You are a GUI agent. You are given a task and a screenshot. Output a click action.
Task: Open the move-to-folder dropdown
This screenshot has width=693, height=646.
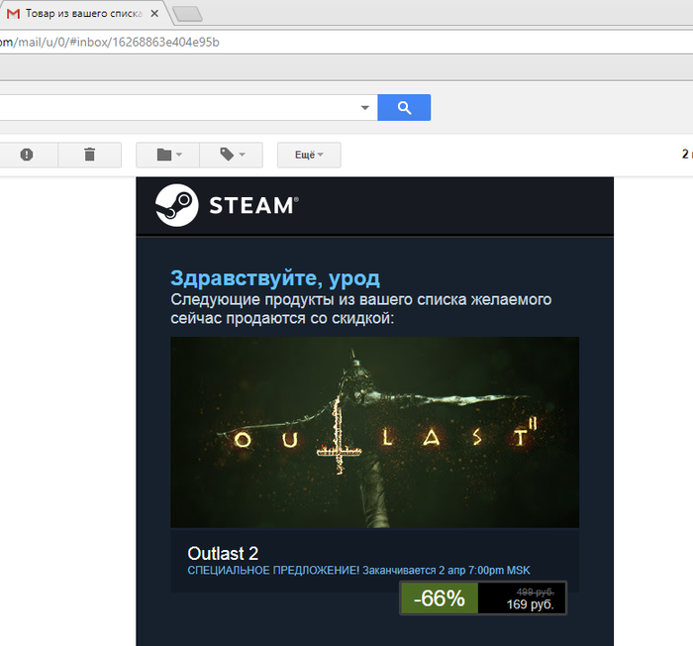[166, 155]
